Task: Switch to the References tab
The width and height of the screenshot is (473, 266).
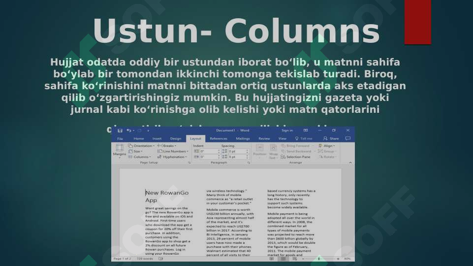Action: 219,138
